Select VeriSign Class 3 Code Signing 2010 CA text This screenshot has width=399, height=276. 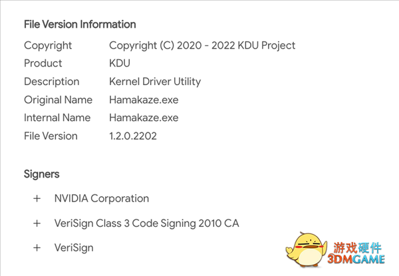tap(146, 223)
